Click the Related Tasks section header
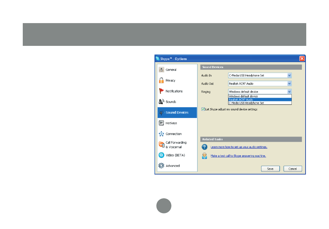Image resolution: width=329 pixels, height=229 pixels. [251, 139]
